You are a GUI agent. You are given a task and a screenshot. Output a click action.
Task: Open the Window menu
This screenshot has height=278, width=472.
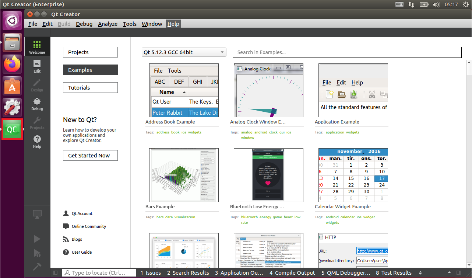pos(152,24)
